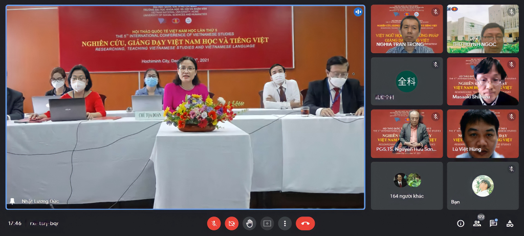
Task: Leave the call with the red hang-up button
Action: pos(305,223)
